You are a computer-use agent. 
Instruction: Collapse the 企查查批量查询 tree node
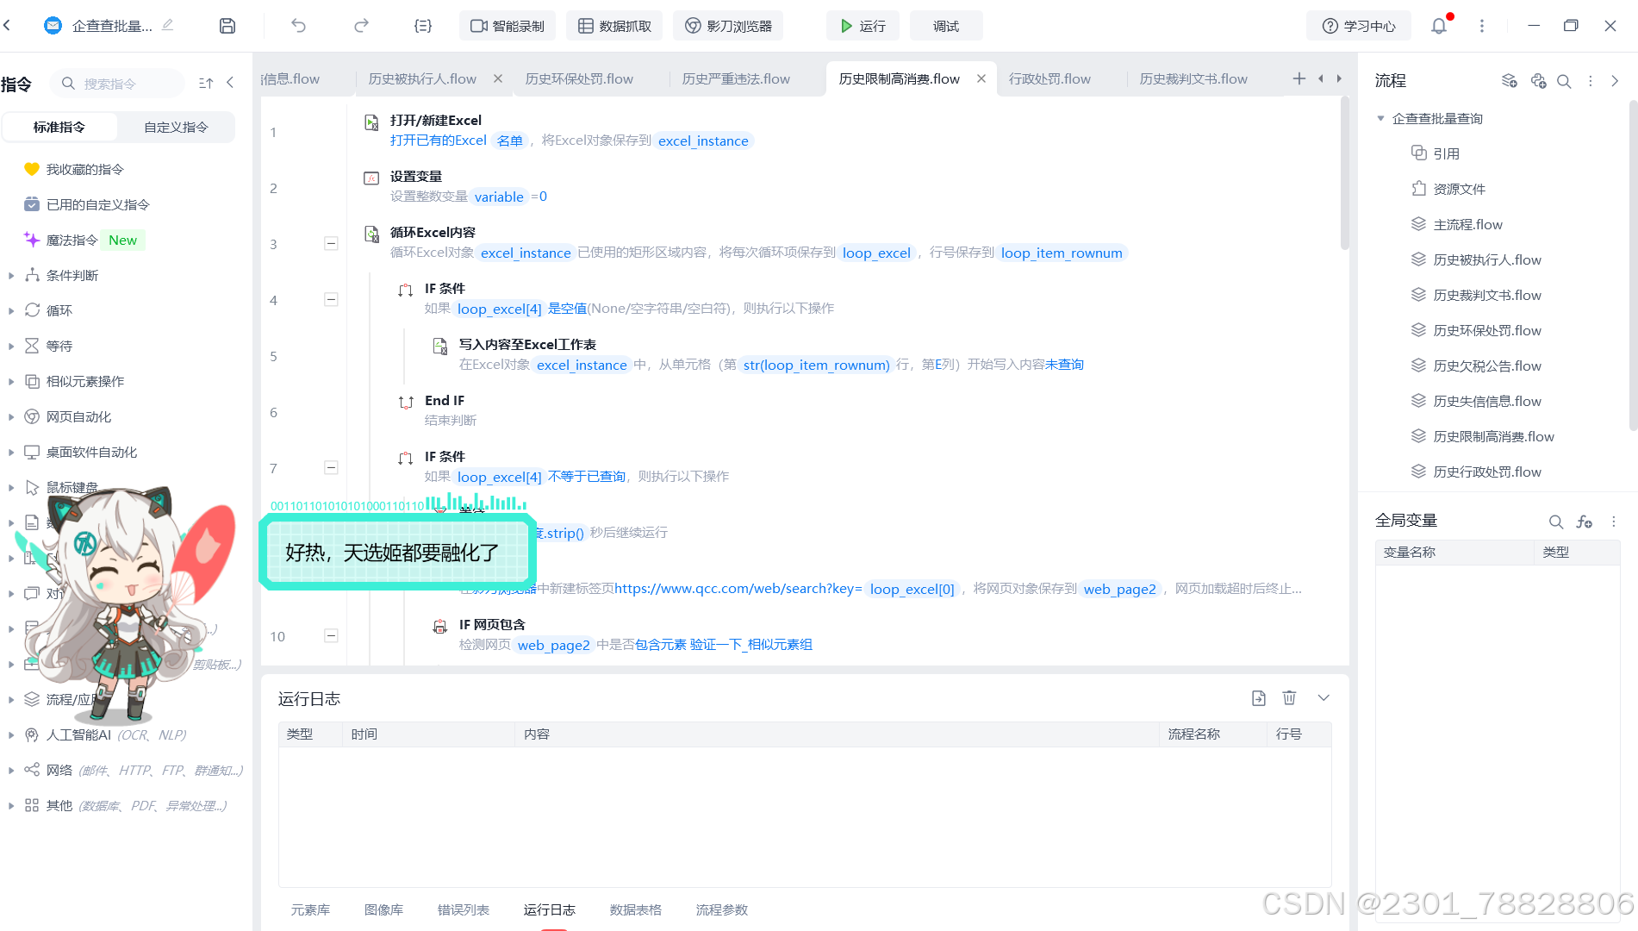(x=1380, y=118)
